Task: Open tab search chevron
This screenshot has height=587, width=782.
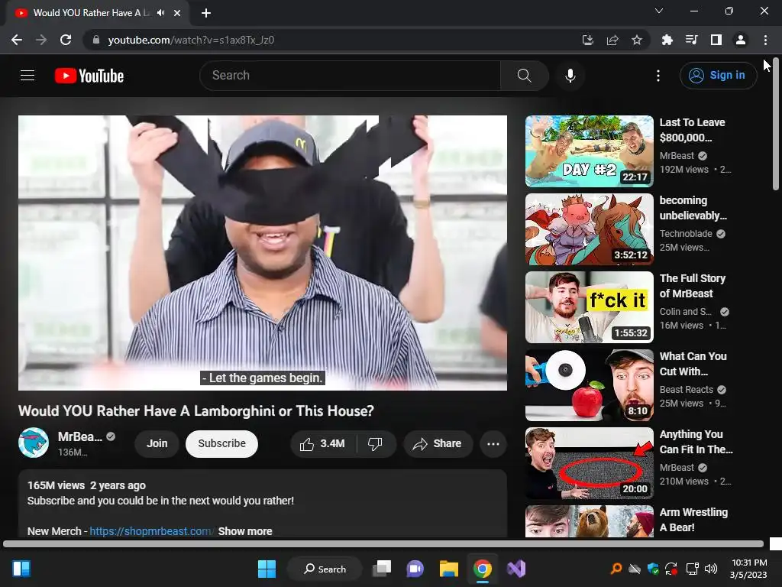Action: click(x=659, y=11)
